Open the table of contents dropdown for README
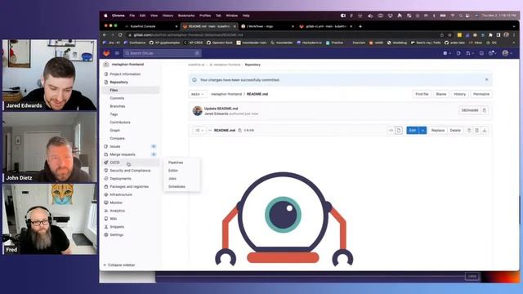This screenshot has width=523, height=294. (x=199, y=131)
